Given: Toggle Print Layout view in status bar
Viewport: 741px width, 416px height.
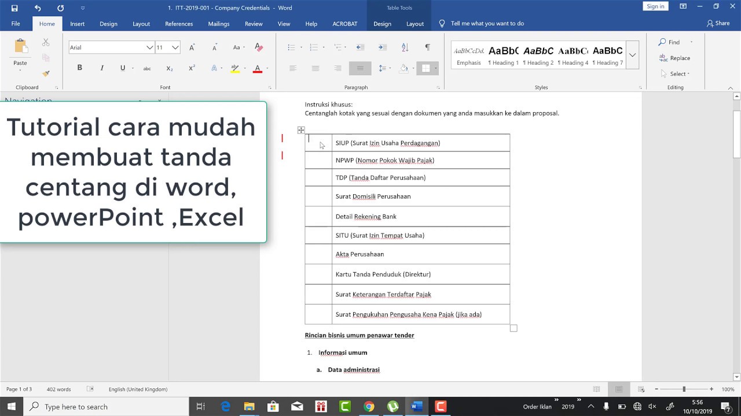Looking at the screenshot, I should coord(619,389).
